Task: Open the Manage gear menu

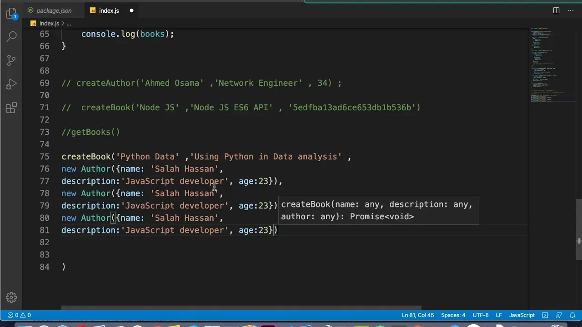Action: [11, 297]
